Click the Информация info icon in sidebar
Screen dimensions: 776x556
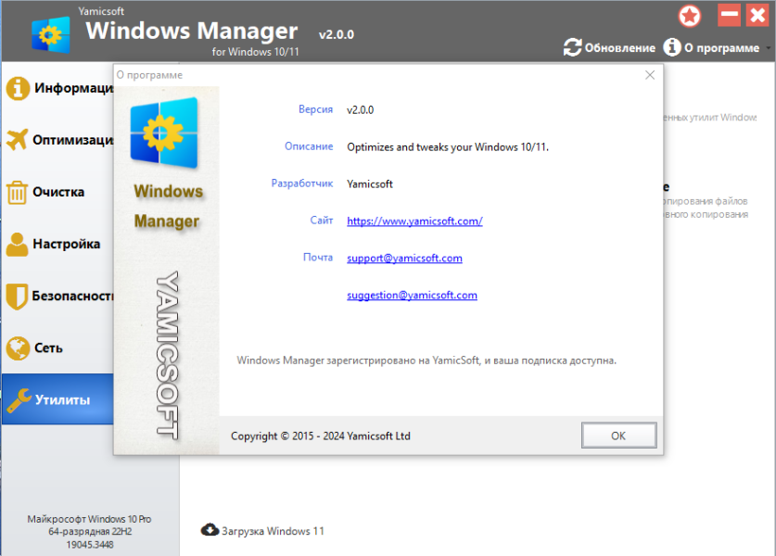[18, 89]
